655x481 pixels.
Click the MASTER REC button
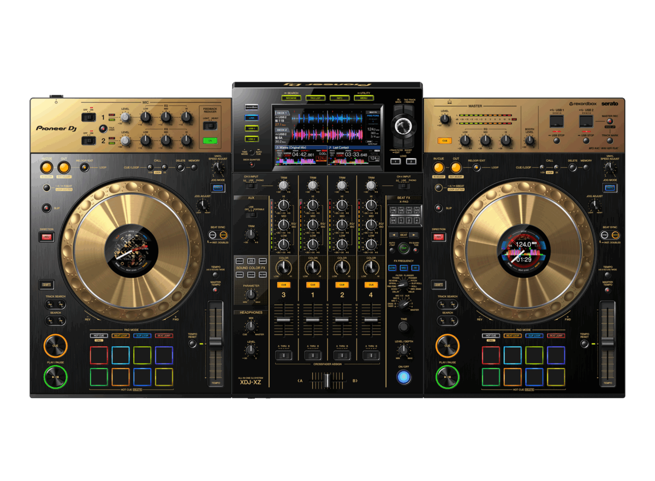pos(609,121)
